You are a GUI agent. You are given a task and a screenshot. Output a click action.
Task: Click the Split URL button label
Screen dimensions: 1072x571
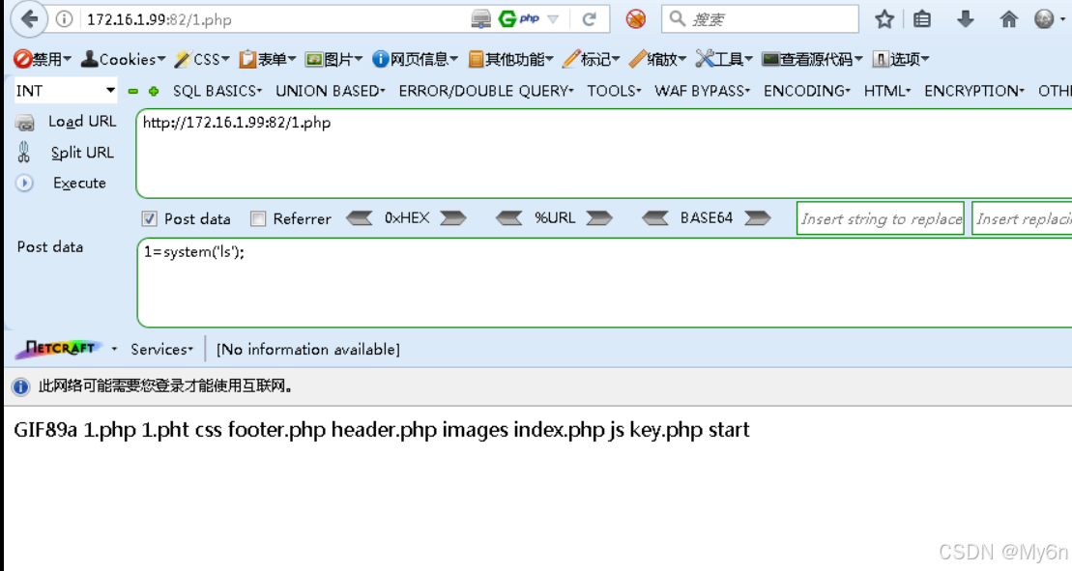[x=82, y=153]
